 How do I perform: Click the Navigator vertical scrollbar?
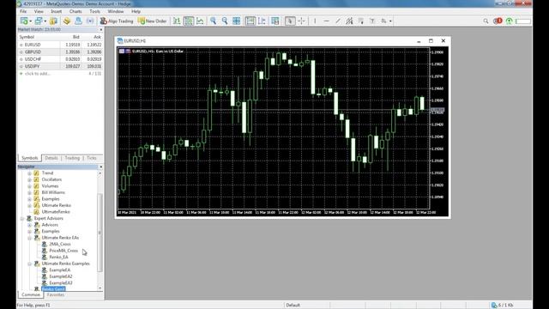coord(100,233)
